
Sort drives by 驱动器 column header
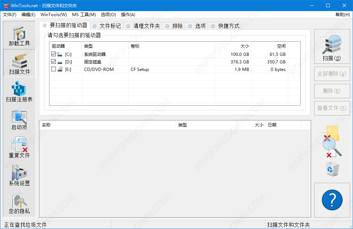click(66, 46)
